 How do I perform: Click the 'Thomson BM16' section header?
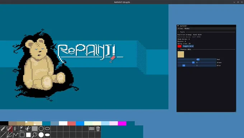tap(186, 49)
